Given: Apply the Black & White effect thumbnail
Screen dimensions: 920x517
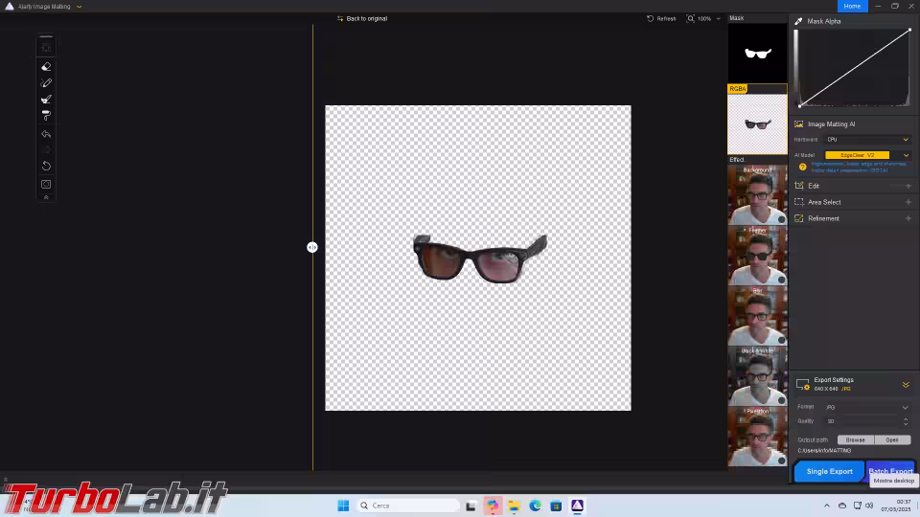Looking at the screenshot, I should [x=757, y=376].
